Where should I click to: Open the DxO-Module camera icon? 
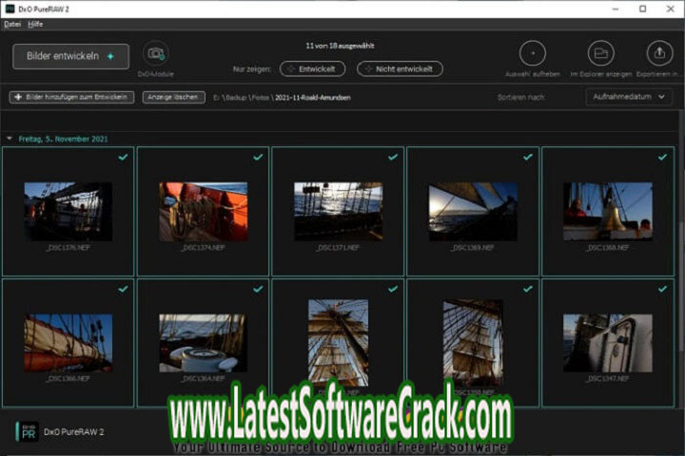pyautogui.click(x=156, y=54)
